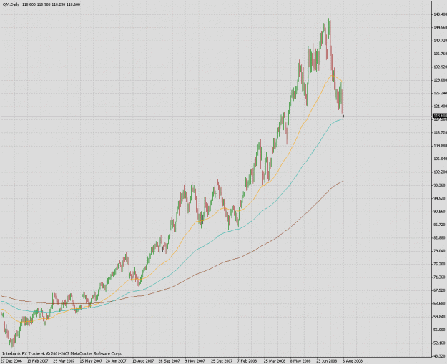Click the 52.160 price axis label
Screen dimensions: 447x364
(x=441, y=343)
